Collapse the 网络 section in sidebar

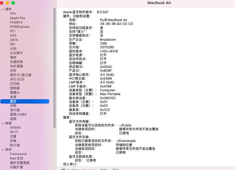coord(3,123)
